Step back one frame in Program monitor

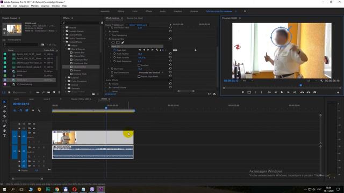click(276, 92)
